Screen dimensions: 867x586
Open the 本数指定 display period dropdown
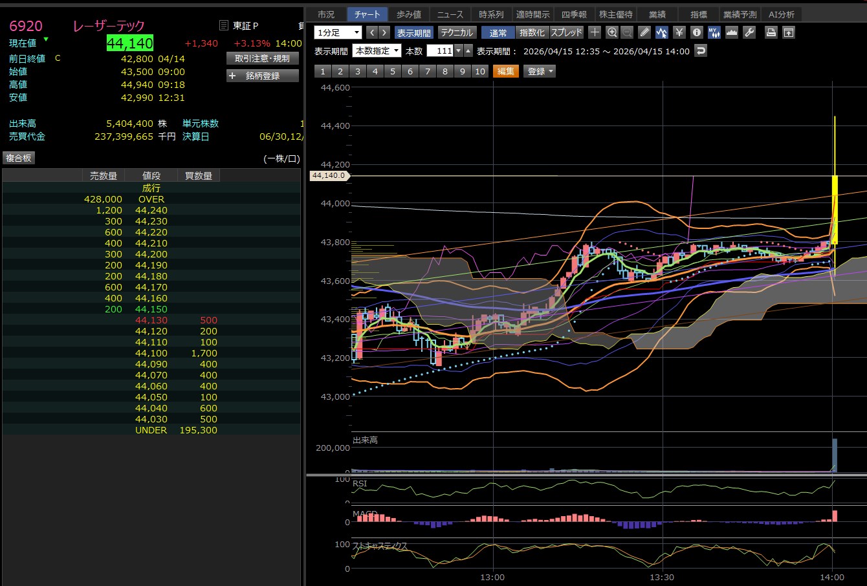click(377, 51)
